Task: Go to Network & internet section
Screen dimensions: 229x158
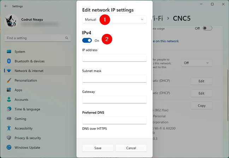Action: [x=29, y=71]
